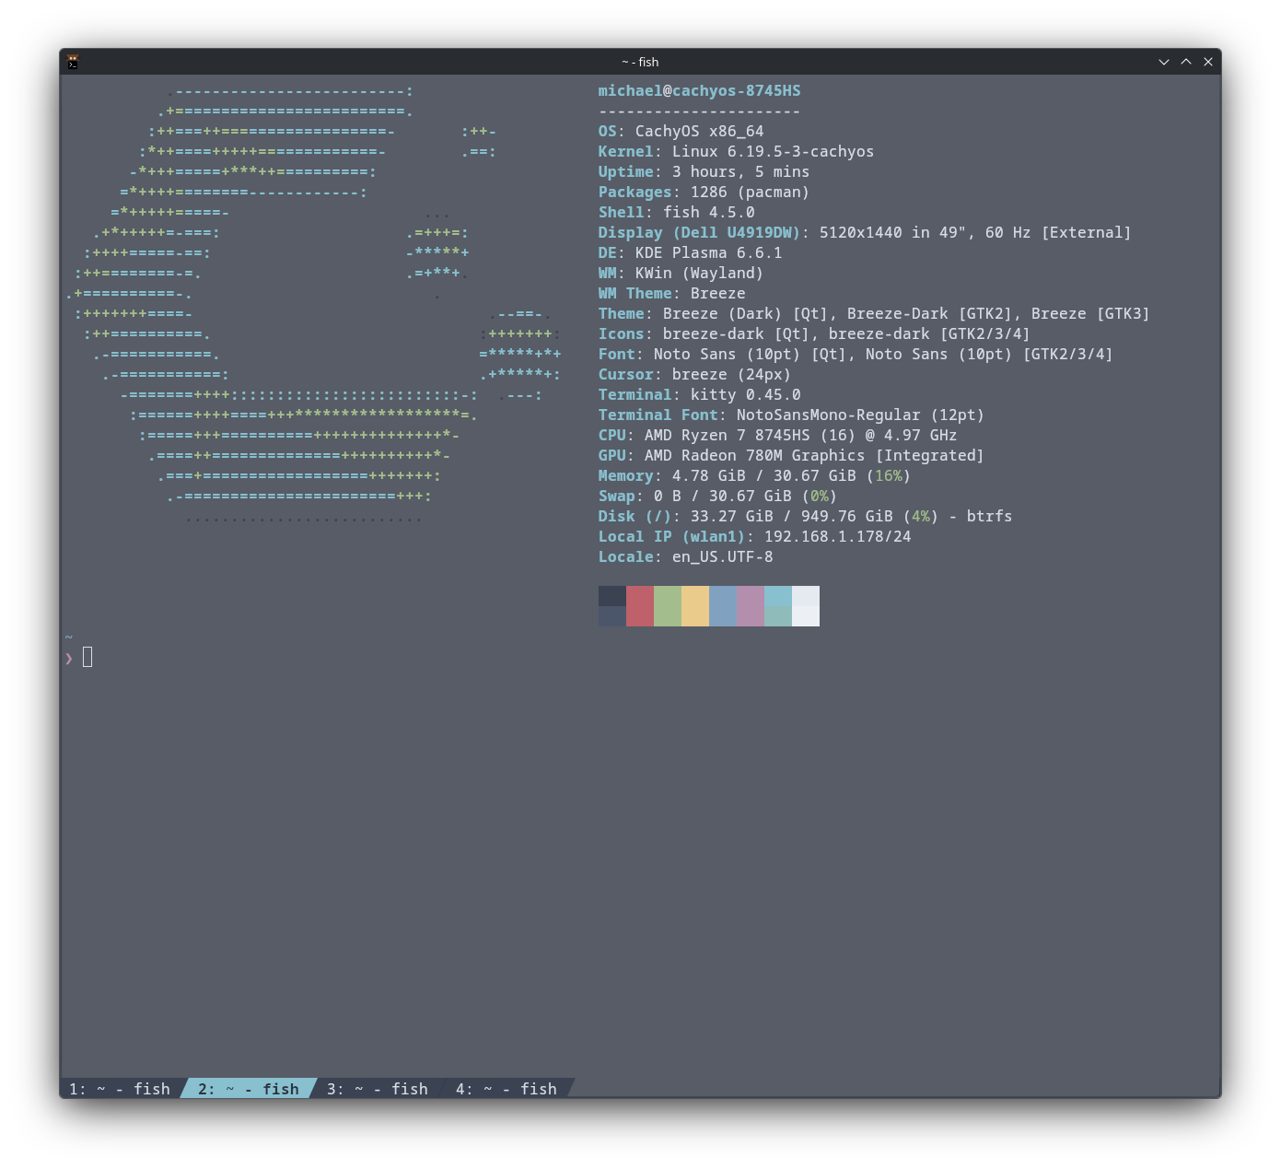Select the blue swatch in terminal color palette
This screenshot has height=1169, width=1281.
(722, 606)
